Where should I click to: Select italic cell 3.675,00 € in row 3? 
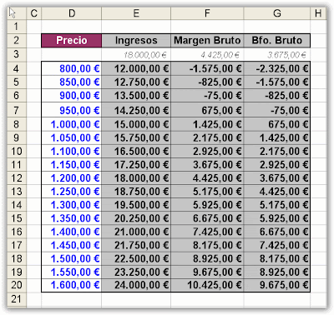[x=277, y=54]
